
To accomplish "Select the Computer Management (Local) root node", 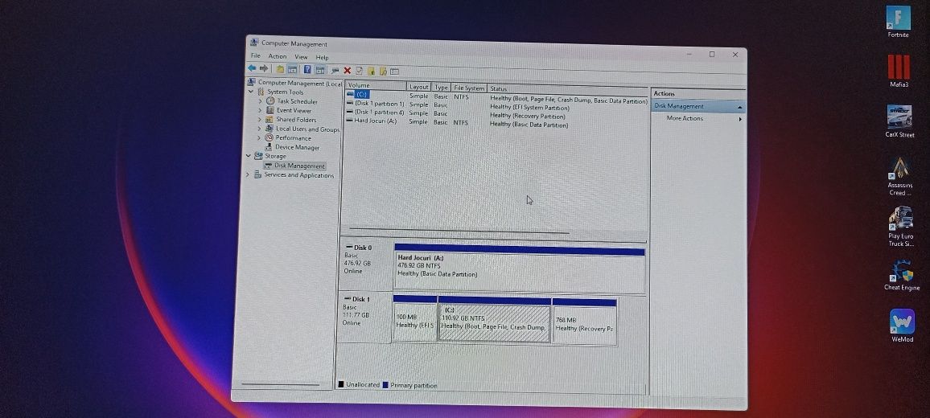I will point(294,83).
